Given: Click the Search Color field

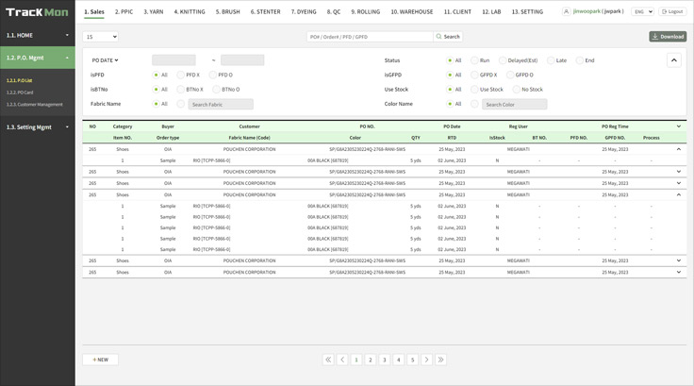Looking at the screenshot, I should (514, 104).
